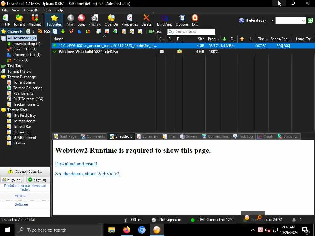Toggle the IE toolbar button
Image resolution: width=315 pixels, height=236 pixels.
(x=30, y=32)
